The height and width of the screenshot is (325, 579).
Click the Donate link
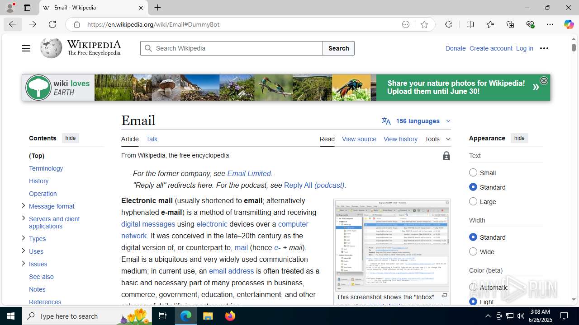(455, 48)
